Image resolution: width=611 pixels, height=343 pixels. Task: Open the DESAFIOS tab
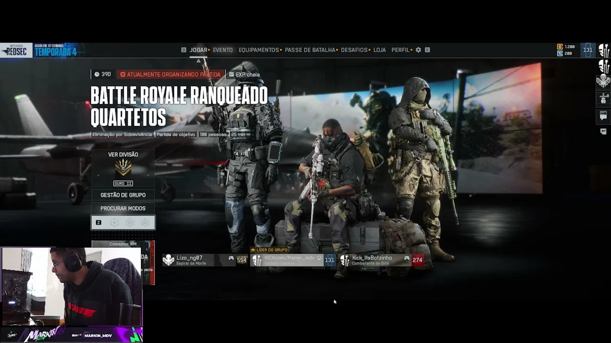point(354,50)
